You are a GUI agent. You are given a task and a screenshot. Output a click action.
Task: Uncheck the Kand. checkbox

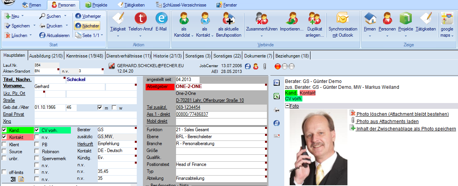pyautogui.click(x=4, y=130)
